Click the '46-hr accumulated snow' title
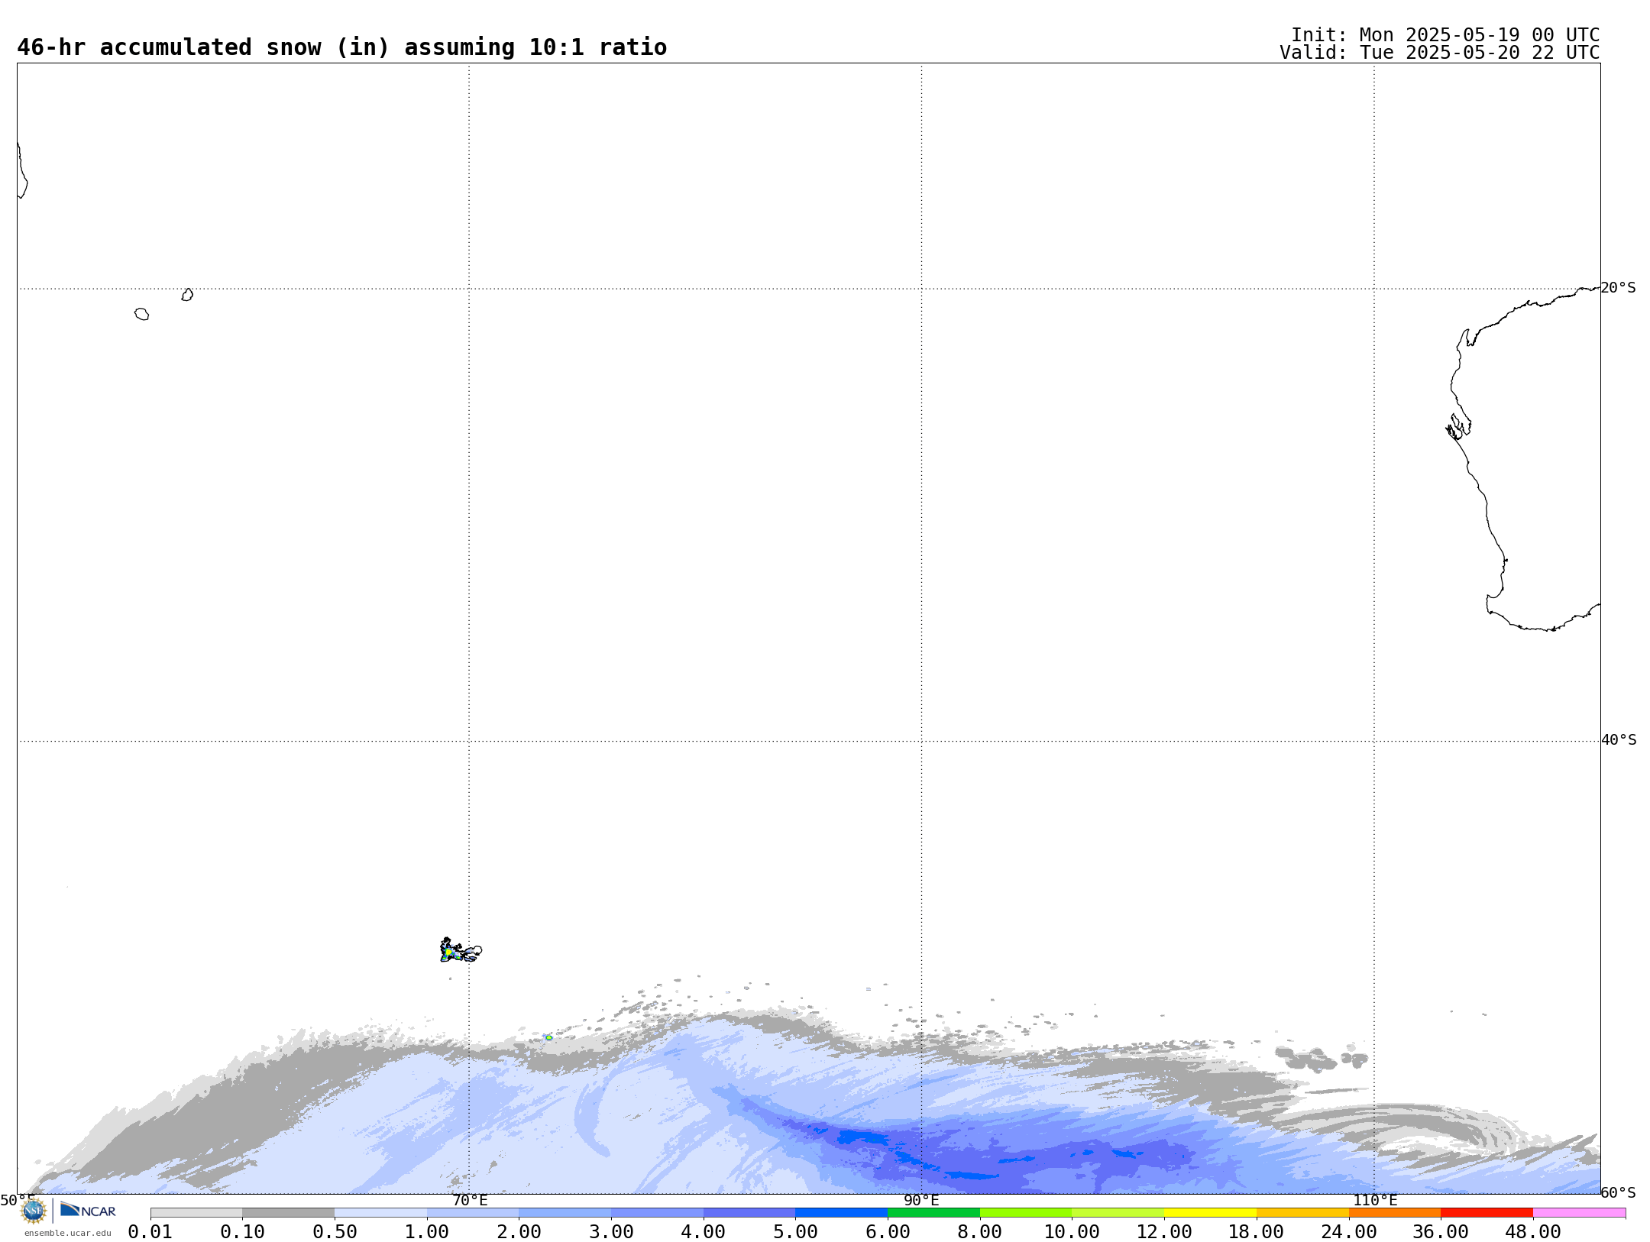Screen dimensions: 1650x1242 point(342,47)
